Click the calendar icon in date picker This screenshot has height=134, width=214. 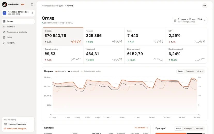click(175, 20)
